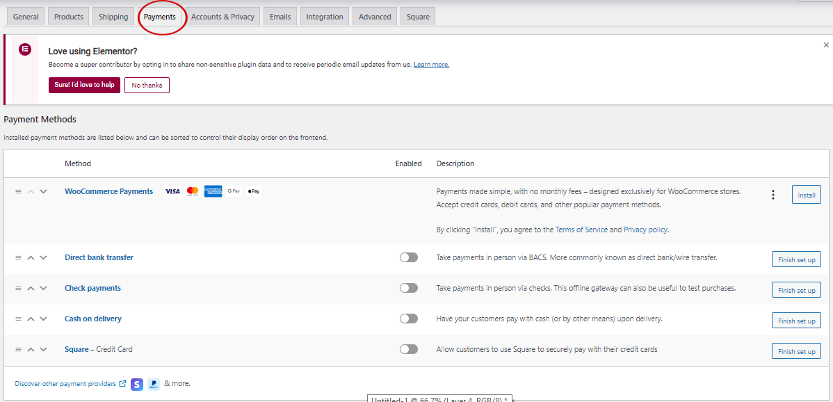Finish set up for Cash on delivery
Image resolution: width=833 pixels, height=402 pixels.
pyautogui.click(x=796, y=321)
